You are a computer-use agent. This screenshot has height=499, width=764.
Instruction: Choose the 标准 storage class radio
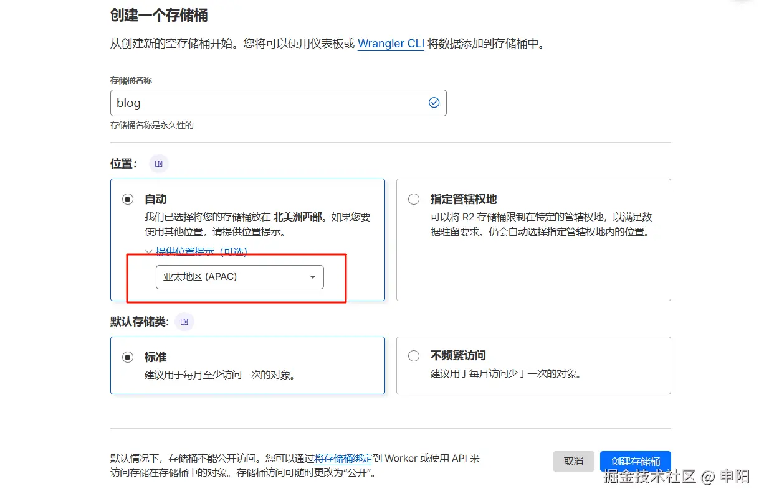(x=128, y=357)
